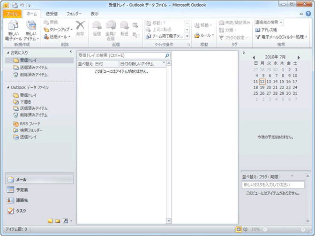Open 電子メールのフィルター処理 menu
315x236 pixels.
tap(281, 37)
